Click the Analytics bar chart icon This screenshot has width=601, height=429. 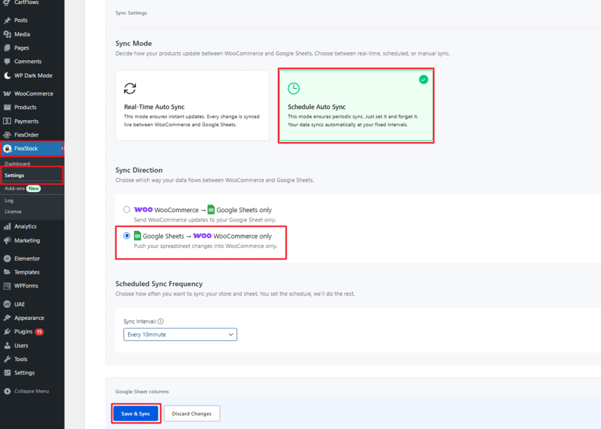7,227
